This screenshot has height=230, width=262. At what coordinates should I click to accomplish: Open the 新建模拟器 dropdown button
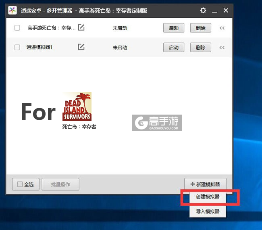[x=205, y=184]
